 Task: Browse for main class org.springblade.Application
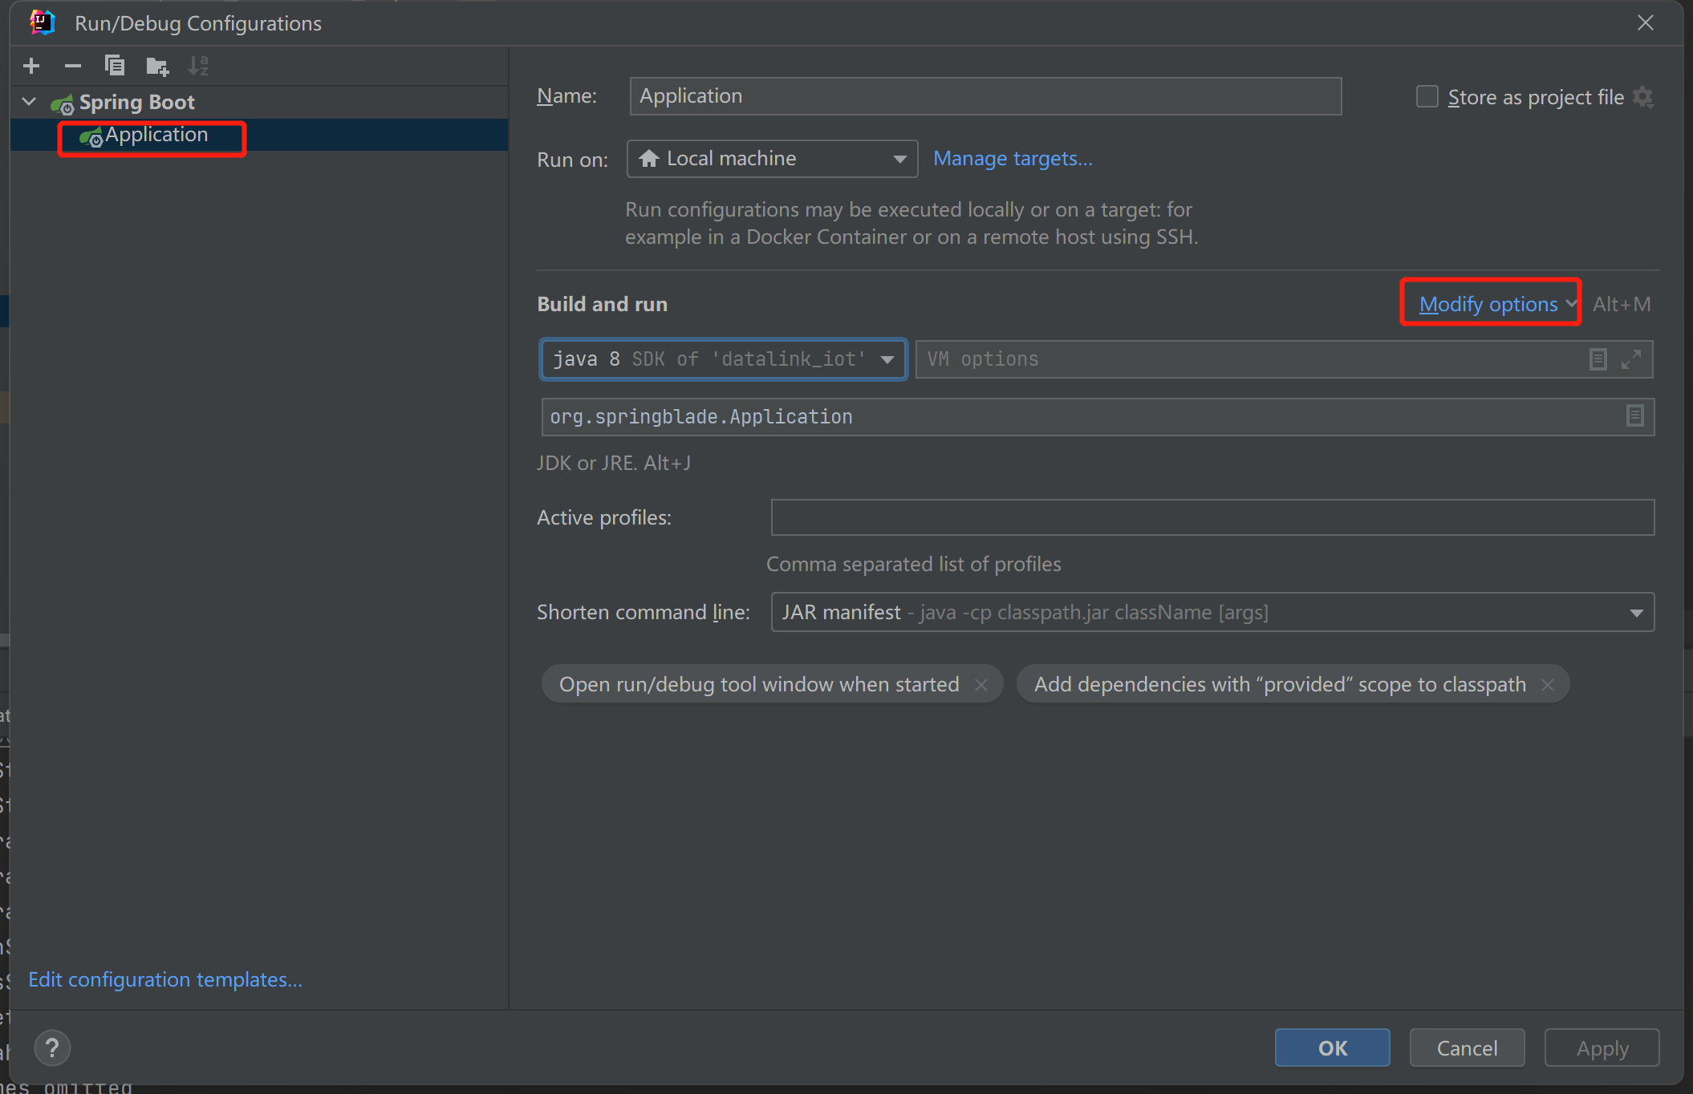pos(1634,416)
